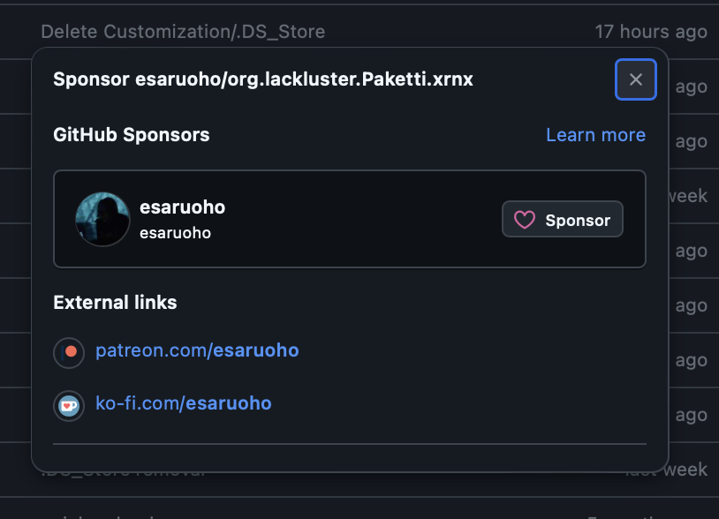Click the Sponsor esaruoho/org.lackluster.Paketti.xrnx dialog title
The height and width of the screenshot is (519, 719).
(263, 79)
